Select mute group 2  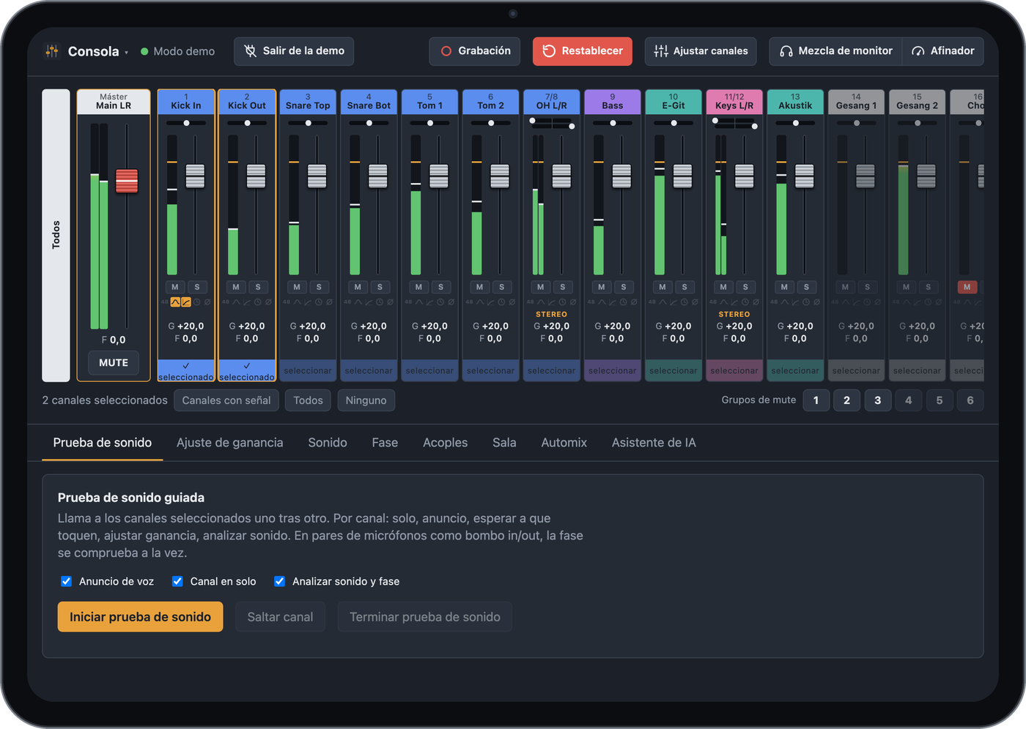pyautogui.click(x=846, y=400)
